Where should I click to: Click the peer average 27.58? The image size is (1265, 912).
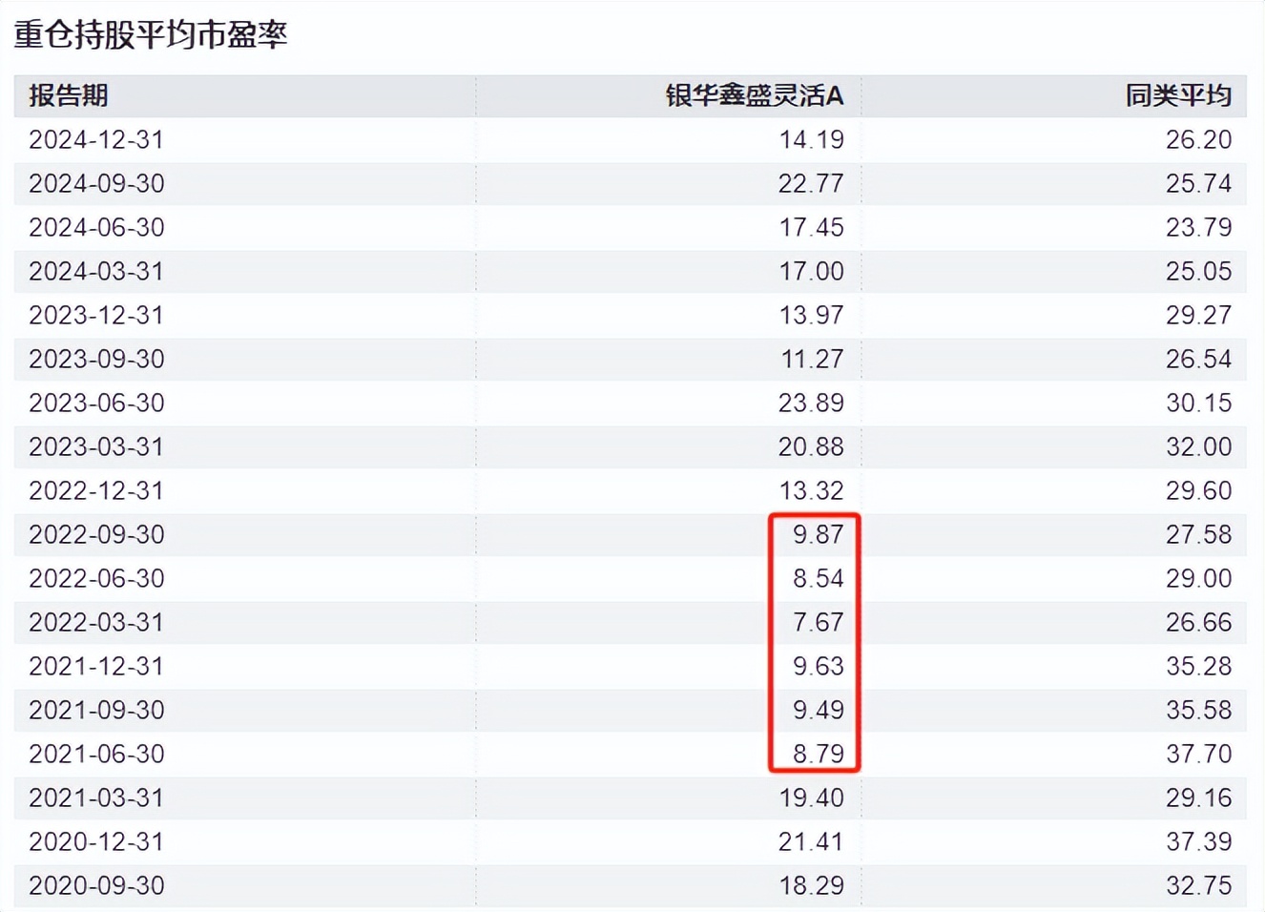[x=1199, y=534]
